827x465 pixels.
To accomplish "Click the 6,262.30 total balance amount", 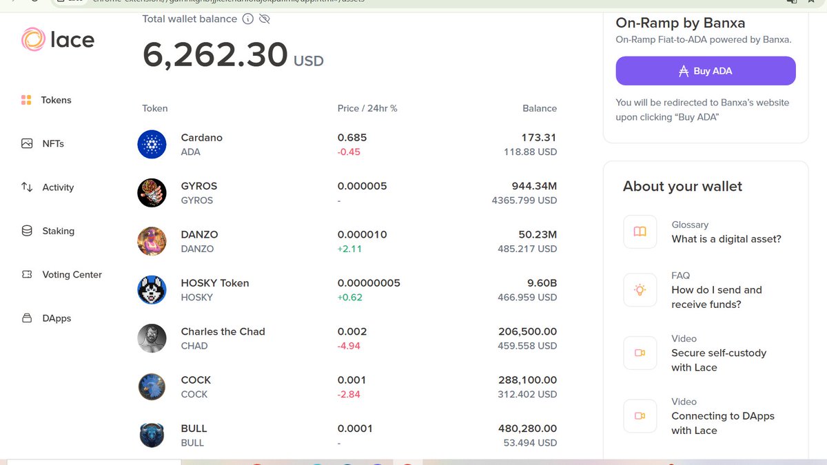I will pyautogui.click(x=215, y=55).
